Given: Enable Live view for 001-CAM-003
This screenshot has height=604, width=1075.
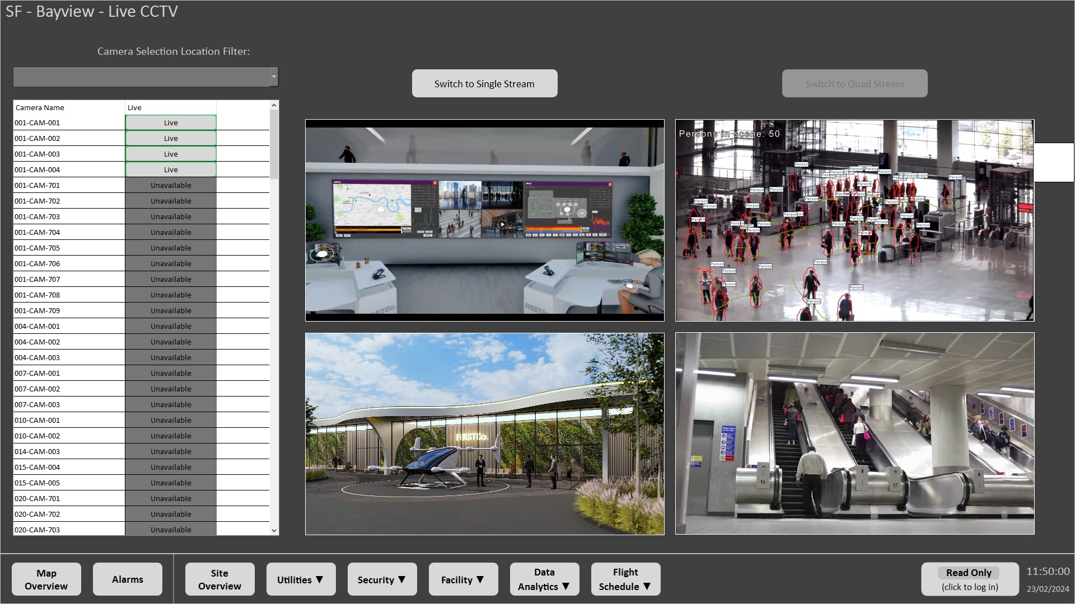Looking at the screenshot, I should [170, 153].
